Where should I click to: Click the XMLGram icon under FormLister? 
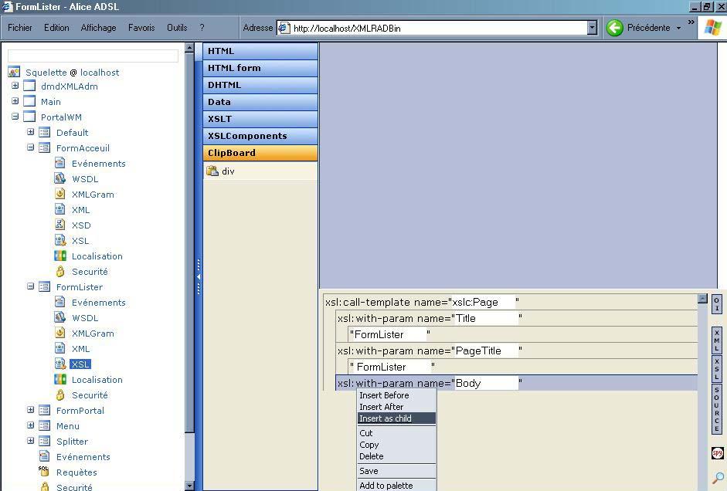[x=60, y=333]
